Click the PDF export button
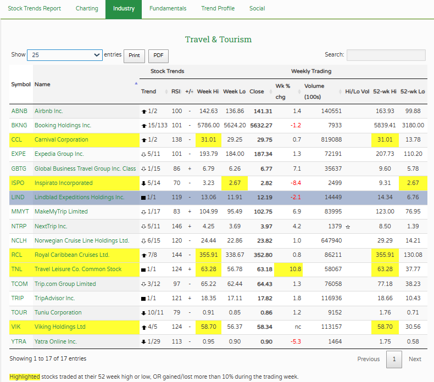The image size is (434, 382). [x=158, y=55]
